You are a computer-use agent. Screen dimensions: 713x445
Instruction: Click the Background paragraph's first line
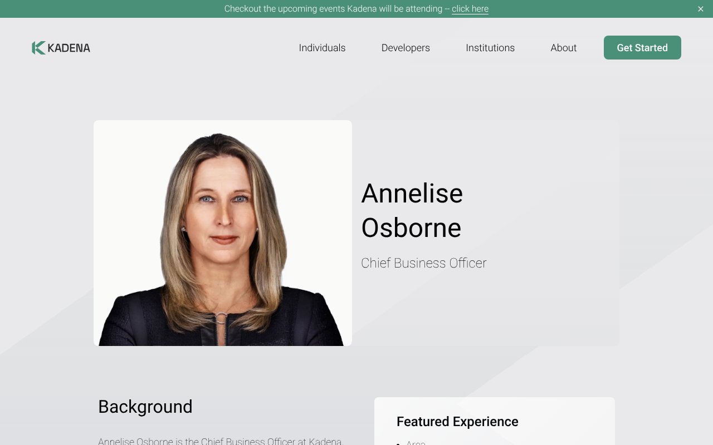pos(221,441)
